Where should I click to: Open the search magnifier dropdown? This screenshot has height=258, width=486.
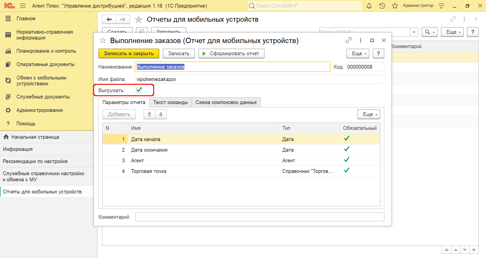pos(429,32)
